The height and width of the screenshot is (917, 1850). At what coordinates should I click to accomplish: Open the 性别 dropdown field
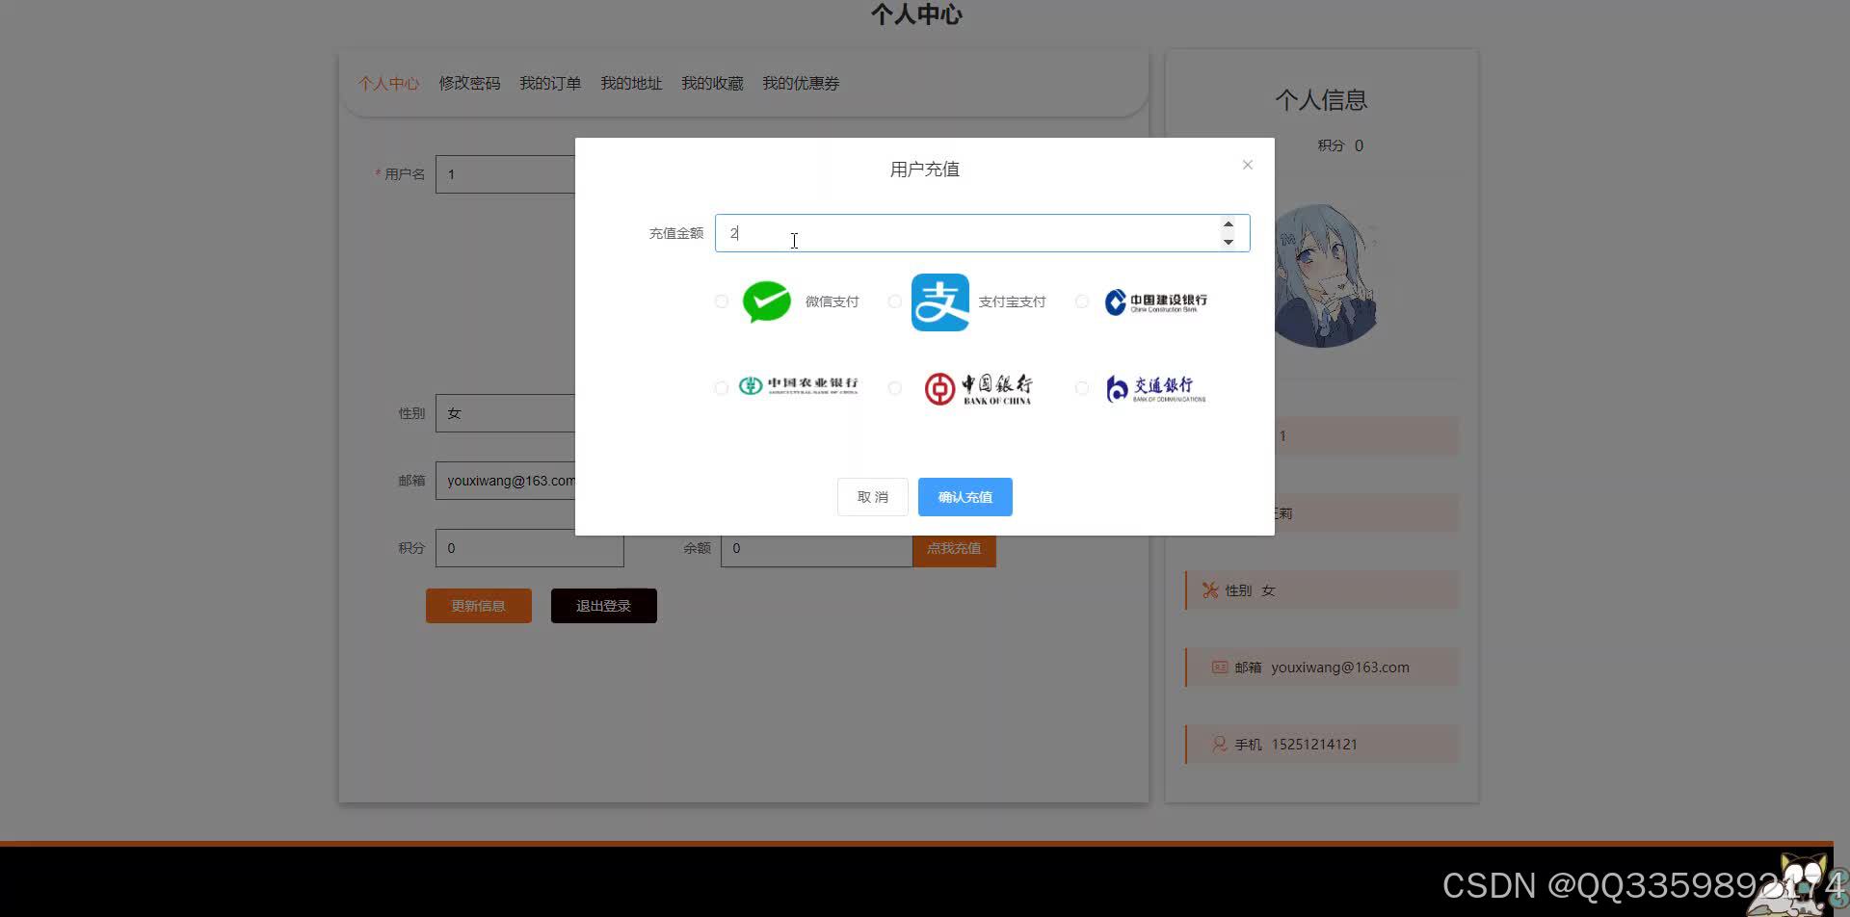pos(506,413)
